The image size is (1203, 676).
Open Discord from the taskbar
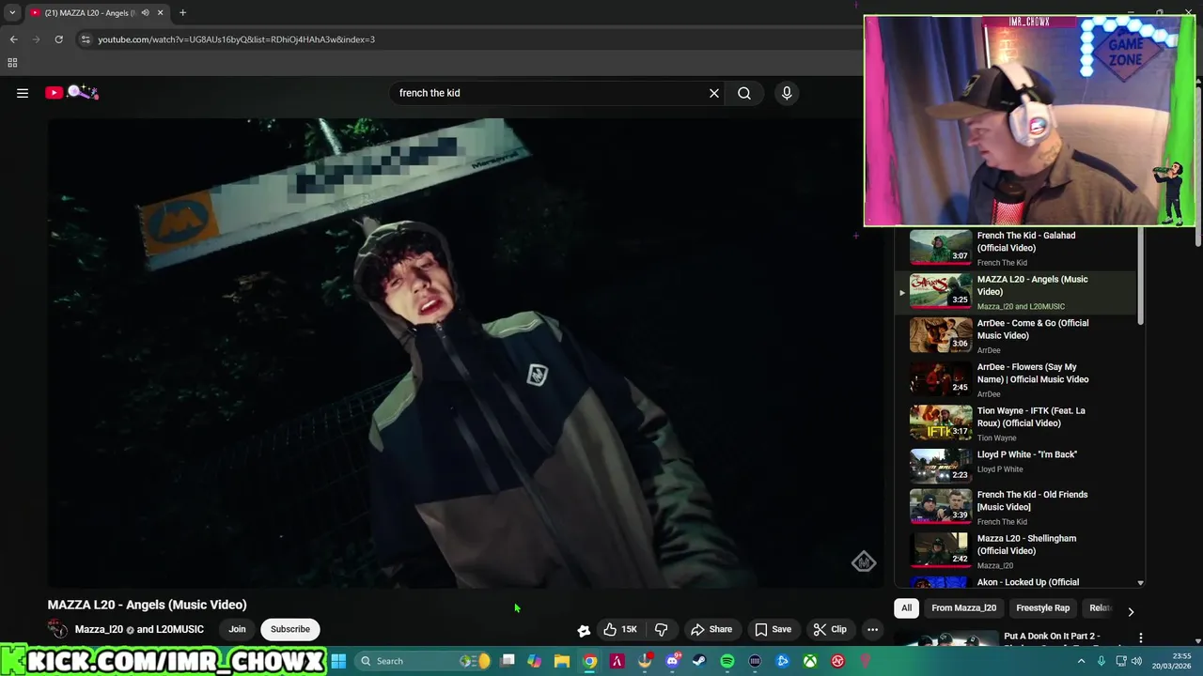pos(672,661)
